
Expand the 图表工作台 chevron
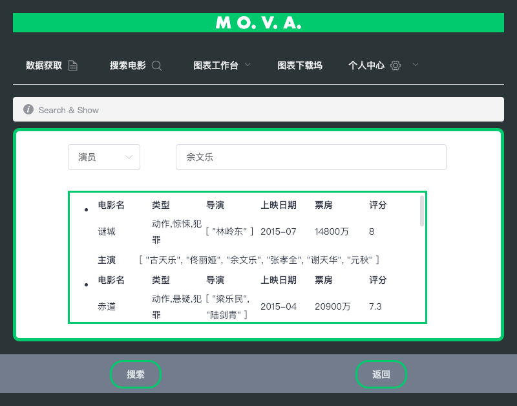(248, 65)
